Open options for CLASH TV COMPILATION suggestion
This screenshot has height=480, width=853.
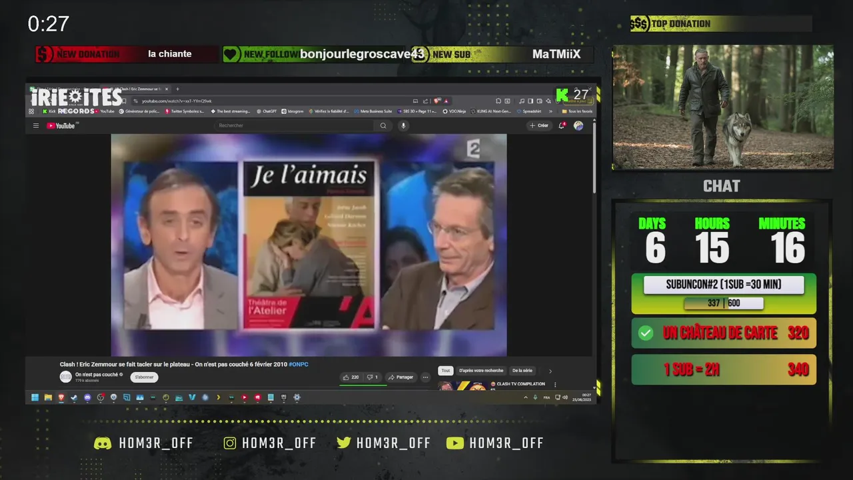coord(555,385)
